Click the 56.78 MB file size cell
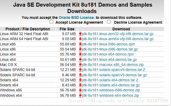The height and width of the screenshot is (106, 171). [67, 95]
